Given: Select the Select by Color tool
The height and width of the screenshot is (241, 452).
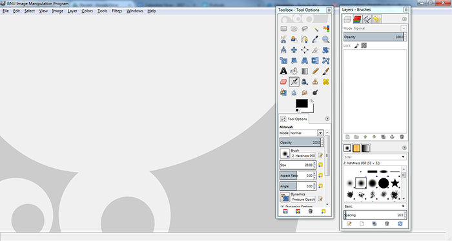Looking at the screenshot, I should 326,29.
